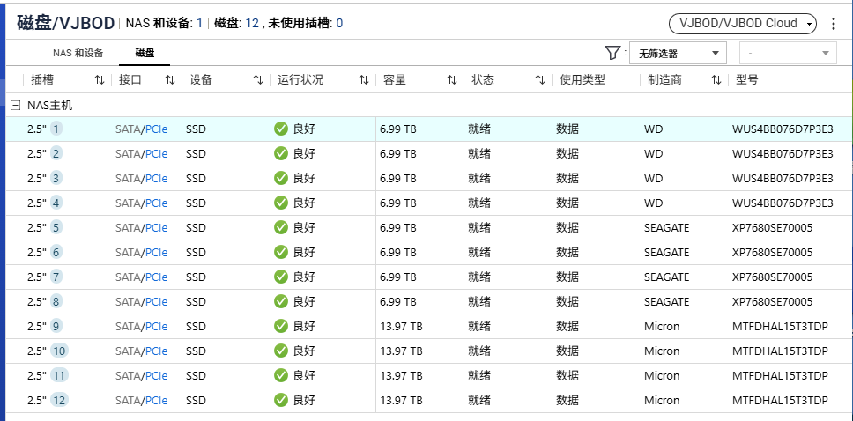The width and height of the screenshot is (853, 421).
Task: Open the three-dot more options menu
Action: tap(834, 24)
